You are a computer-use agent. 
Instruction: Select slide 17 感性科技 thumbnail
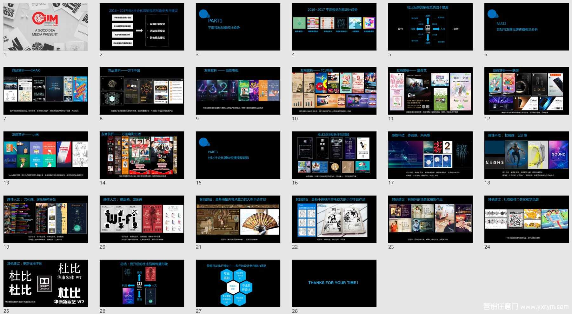tap(430, 155)
